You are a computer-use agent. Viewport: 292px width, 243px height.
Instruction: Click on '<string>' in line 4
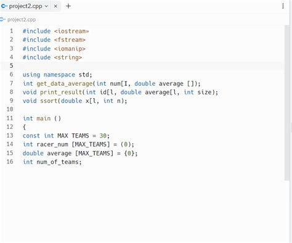(68, 57)
